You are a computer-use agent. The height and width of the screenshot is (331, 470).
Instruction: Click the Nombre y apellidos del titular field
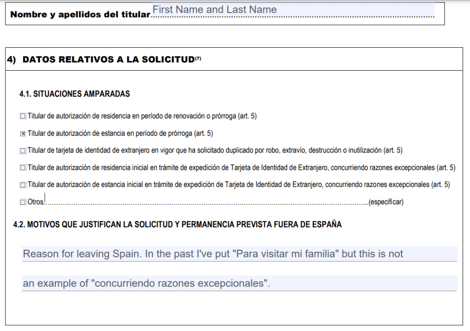click(293, 11)
